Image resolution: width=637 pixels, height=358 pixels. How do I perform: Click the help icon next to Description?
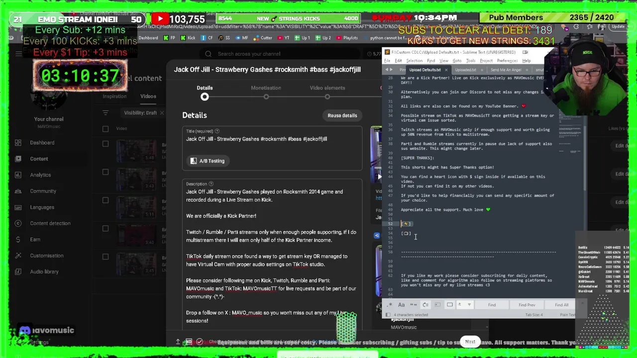(x=211, y=184)
